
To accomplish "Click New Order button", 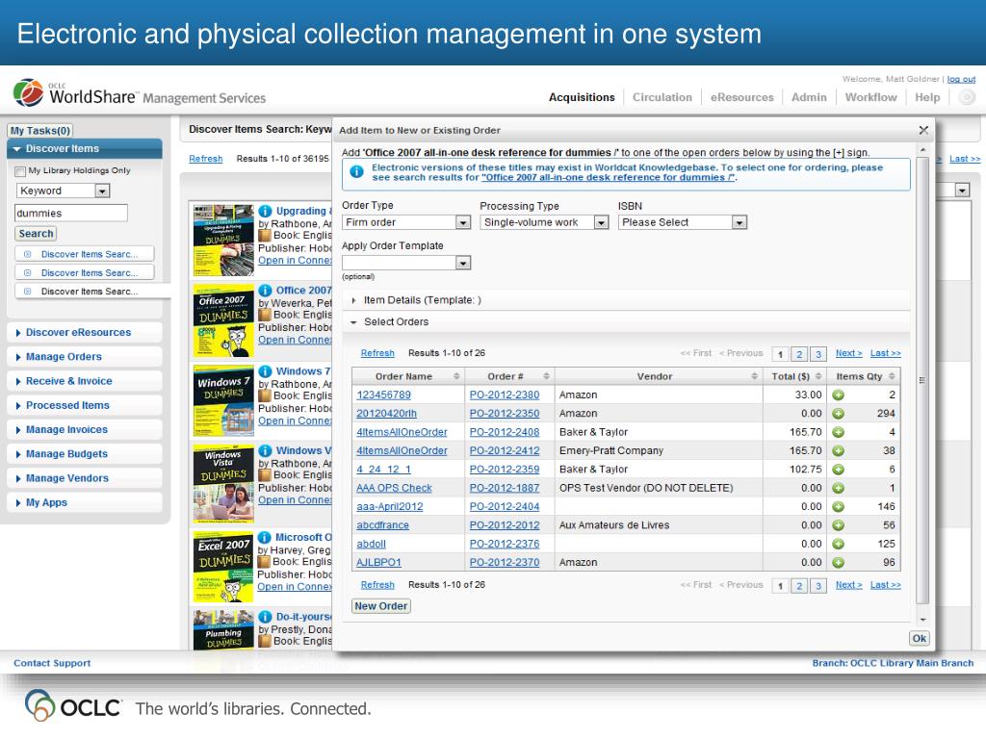I will (381, 606).
